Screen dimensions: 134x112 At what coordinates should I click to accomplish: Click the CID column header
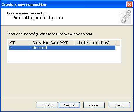tap(19, 43)
